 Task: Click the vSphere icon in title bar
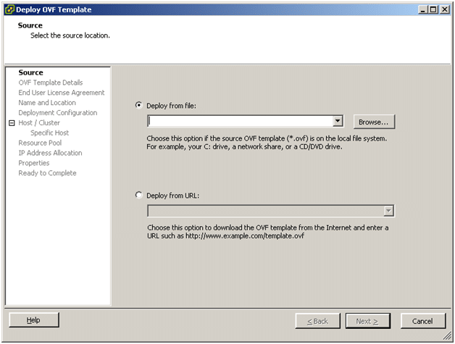pyautogui.click(x=9, y=9)
